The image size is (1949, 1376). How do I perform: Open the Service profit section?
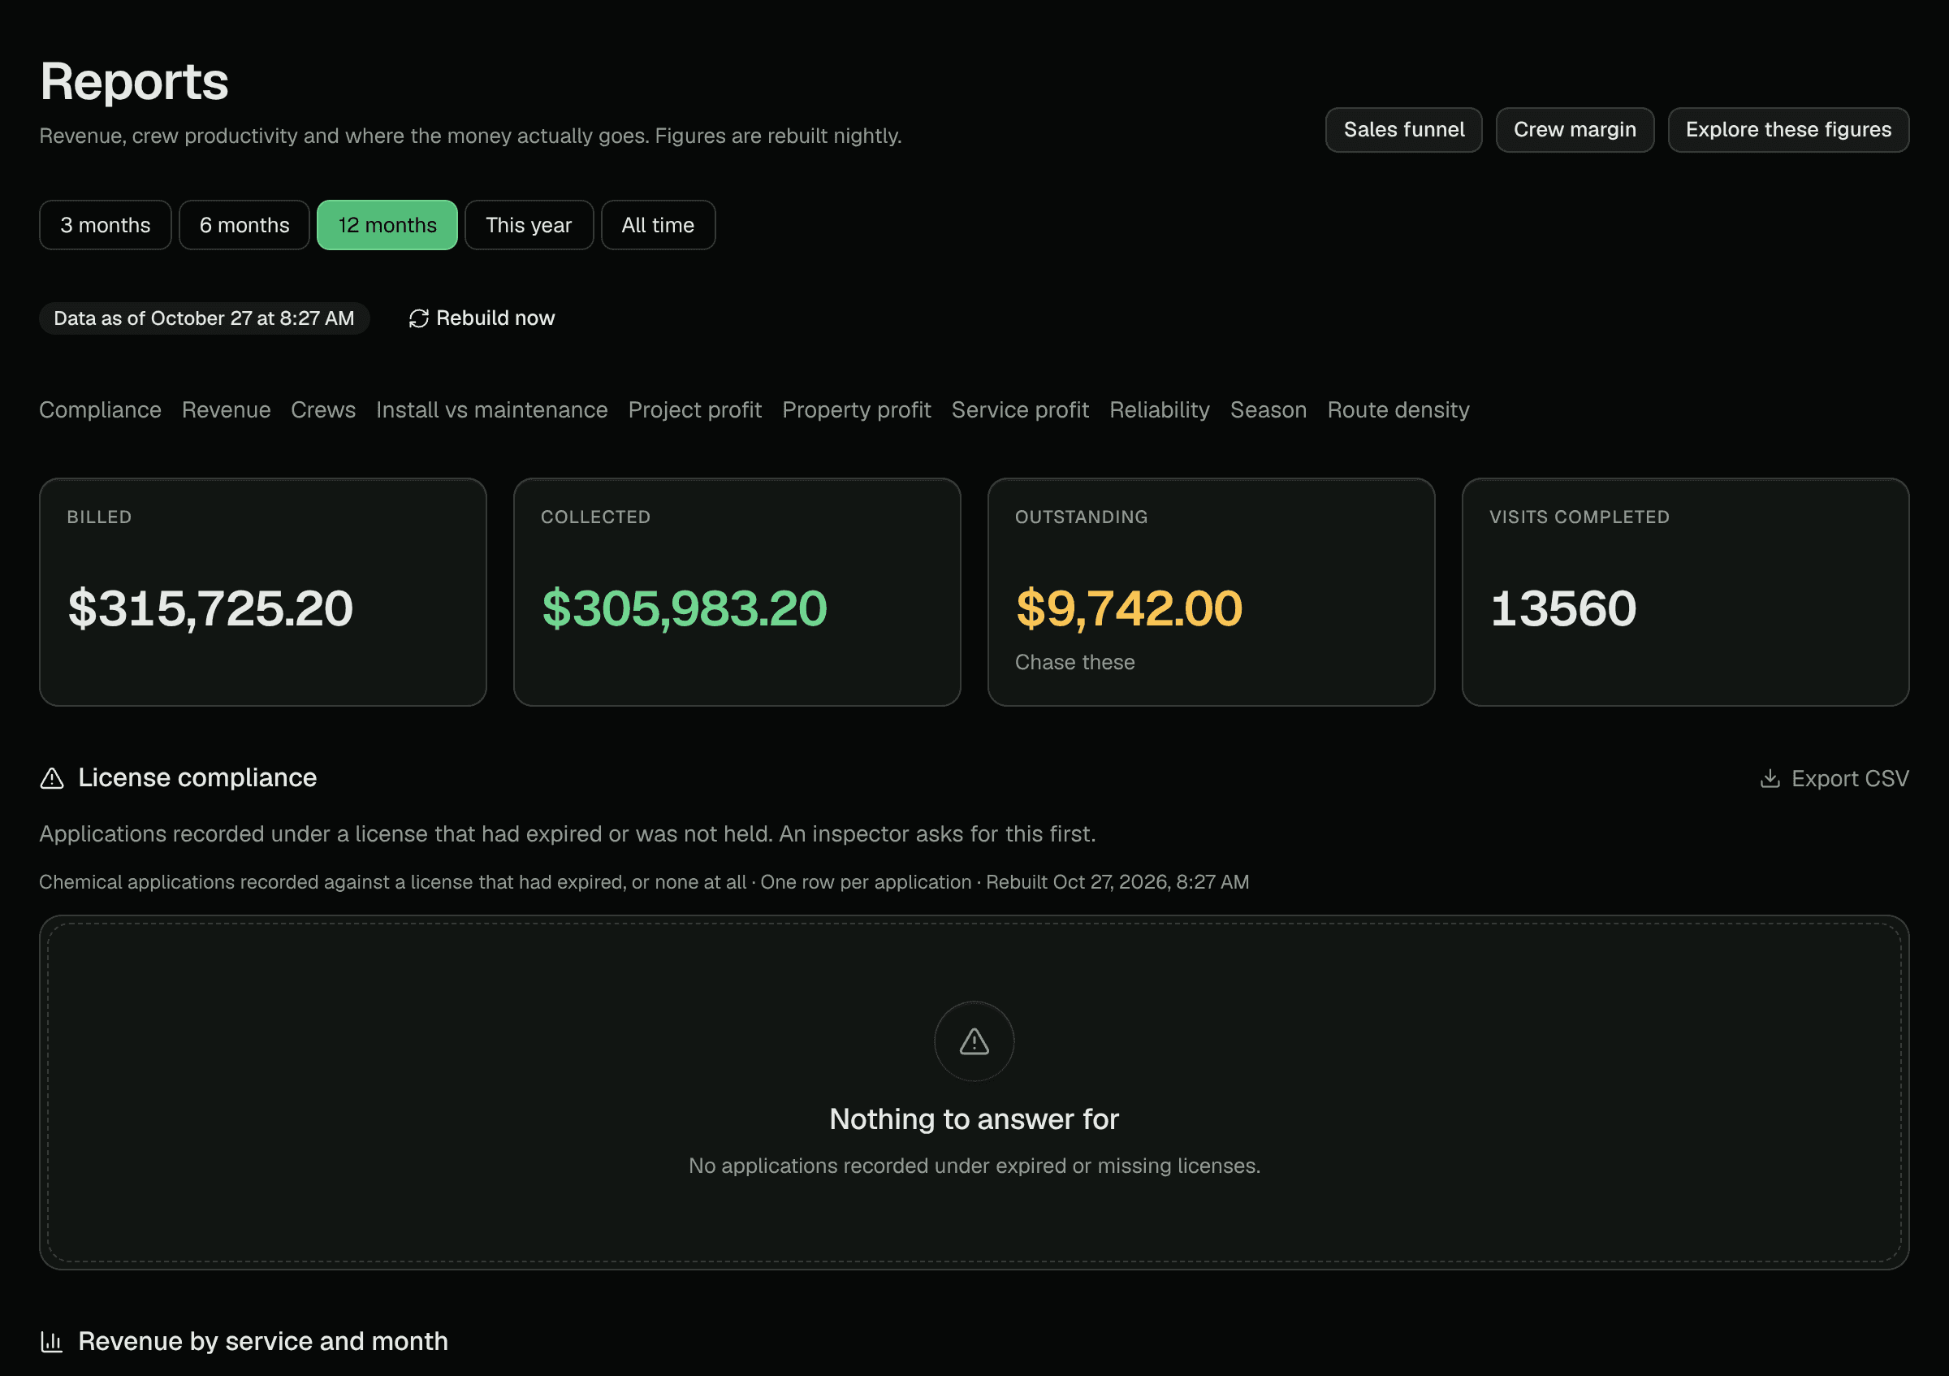(1020, 410)
